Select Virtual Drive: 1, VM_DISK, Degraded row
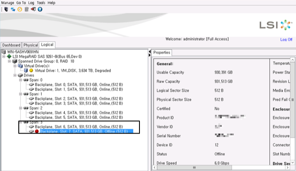The width and height of the screenshot is (296, 171). coord(73,71)
